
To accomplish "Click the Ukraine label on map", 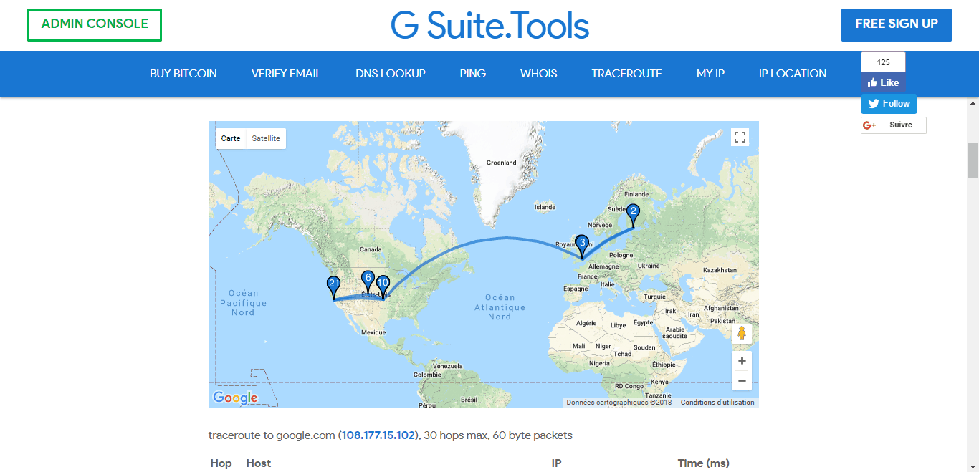I will coord(649,266).
